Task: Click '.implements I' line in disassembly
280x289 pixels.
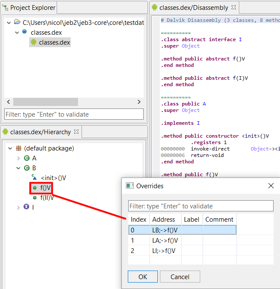Action: click(x=180, y=123)
